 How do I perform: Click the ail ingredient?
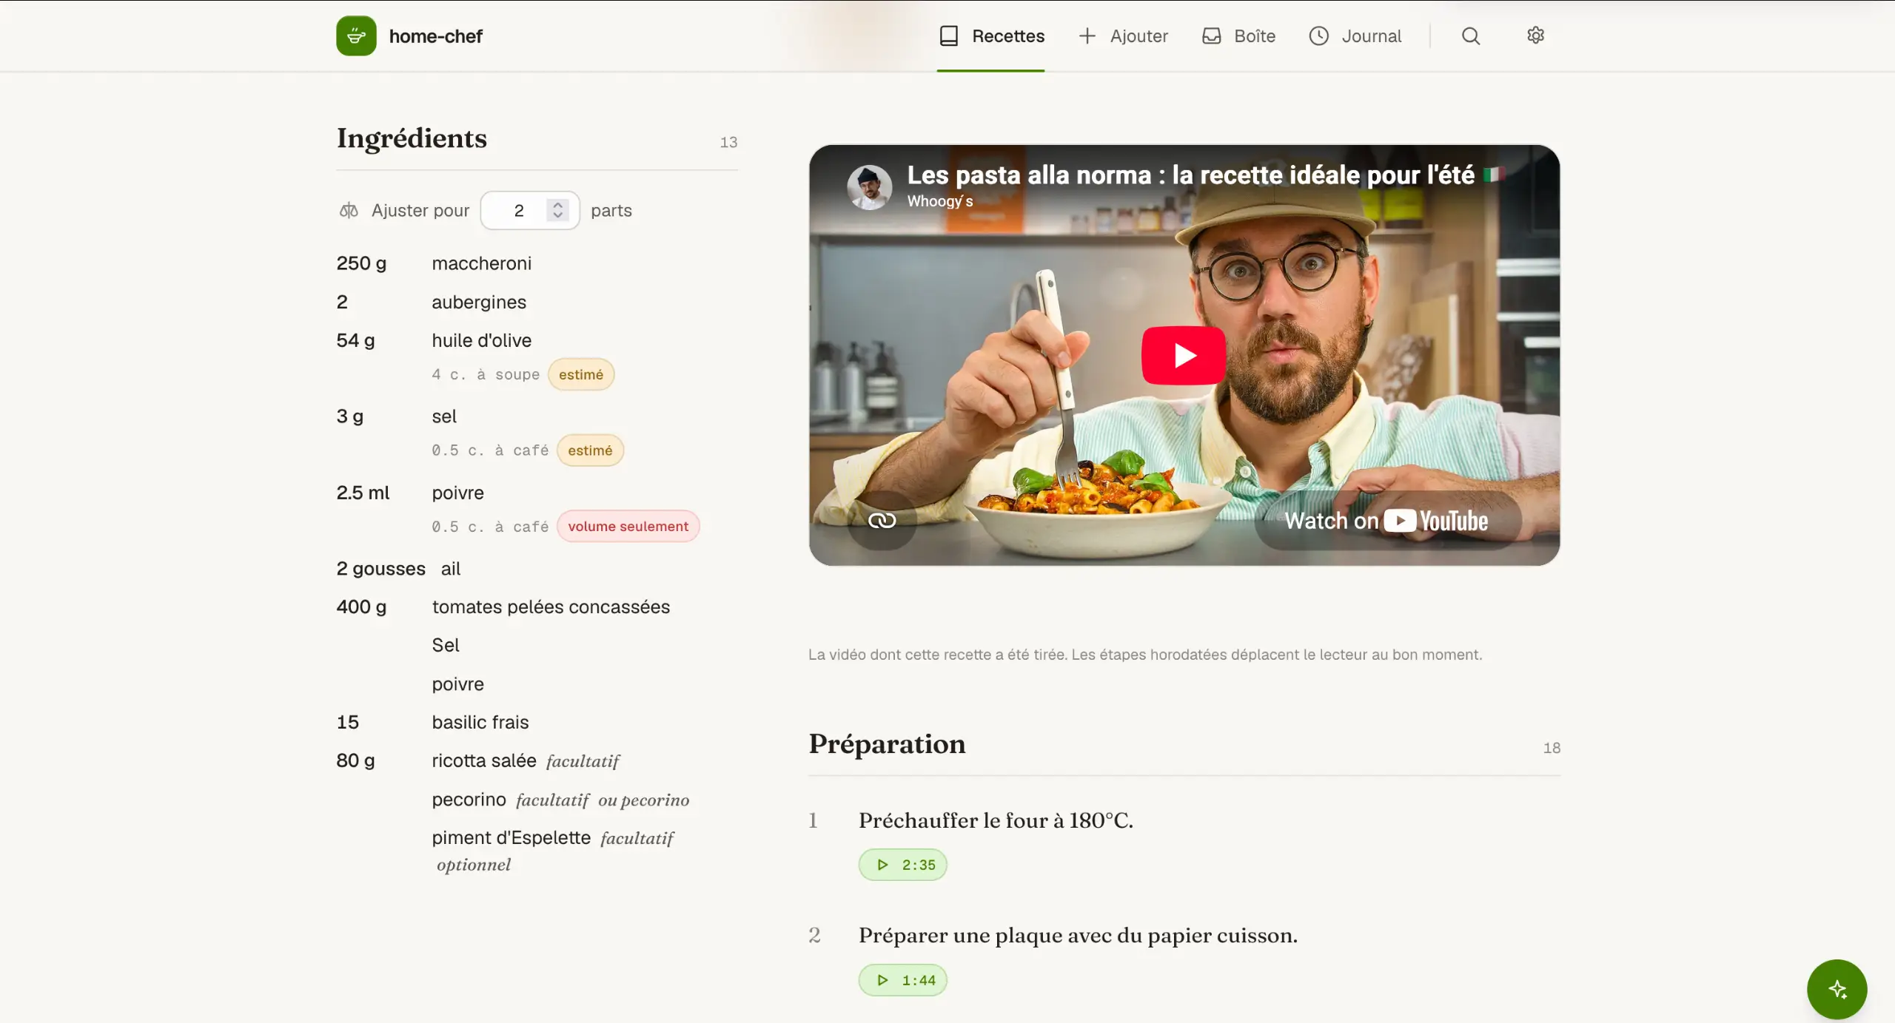(451, 569)
